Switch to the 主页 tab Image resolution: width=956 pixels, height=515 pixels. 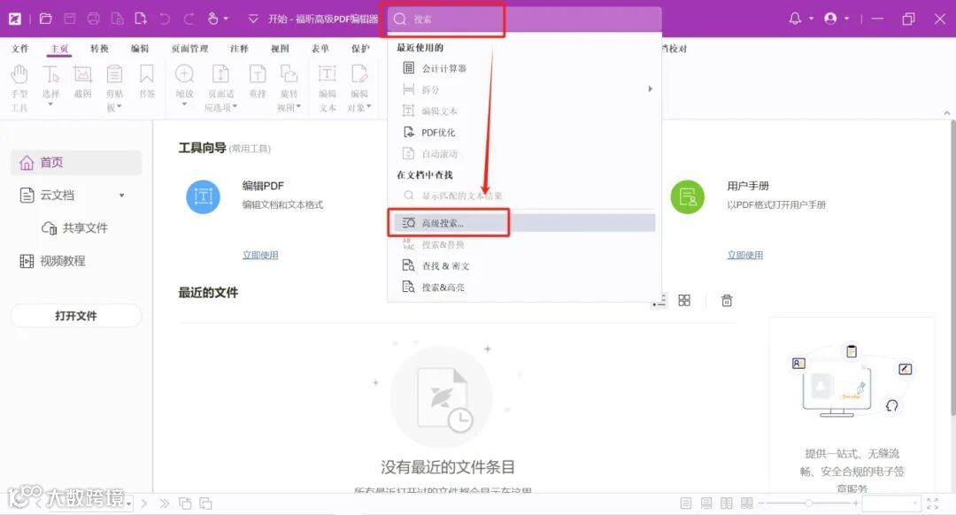[59, 49]
